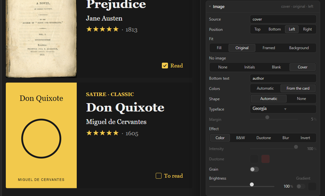Set Colors to From the card
Viewport: 325px width, 196px height.
click(298, 88)
